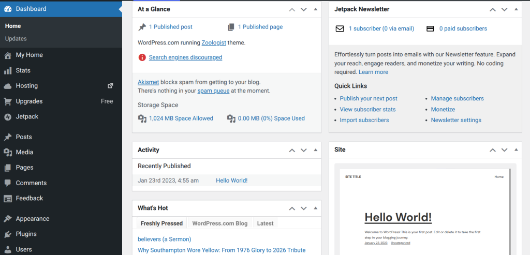Move Site widget down
This screenshot has width=530, height=255.
(x=504, y=150)
